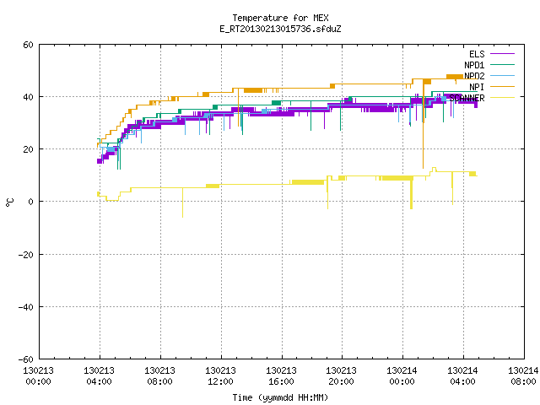
Task: Click the file name 'E_RT20130213015736.sfduZ'
Action: (x=280, y=29)
